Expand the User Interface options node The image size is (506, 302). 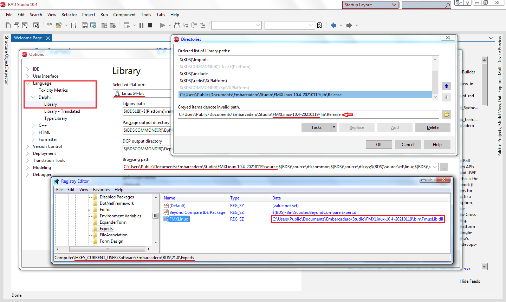click(27, 76)
